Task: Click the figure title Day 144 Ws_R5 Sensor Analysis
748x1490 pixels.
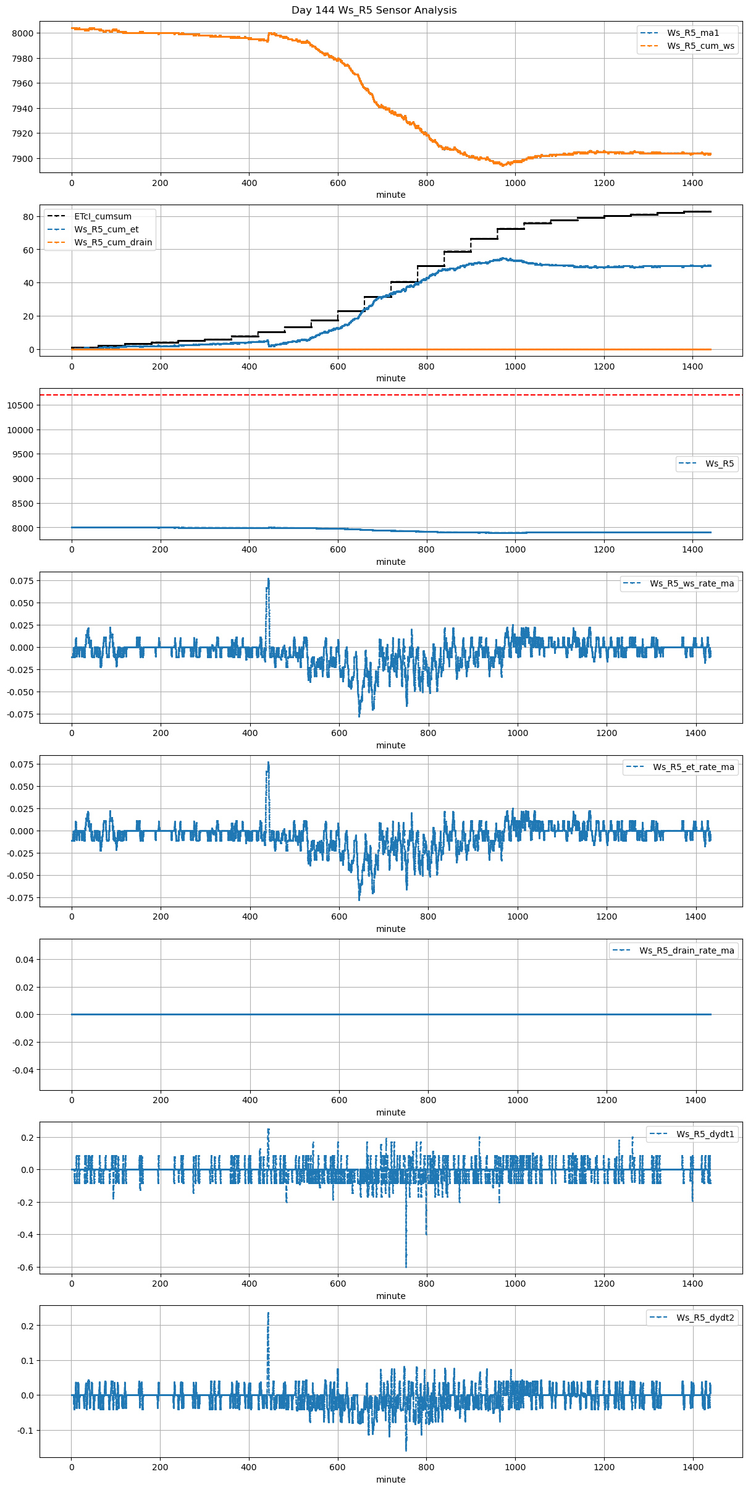Action: click(x=374, y=11)
